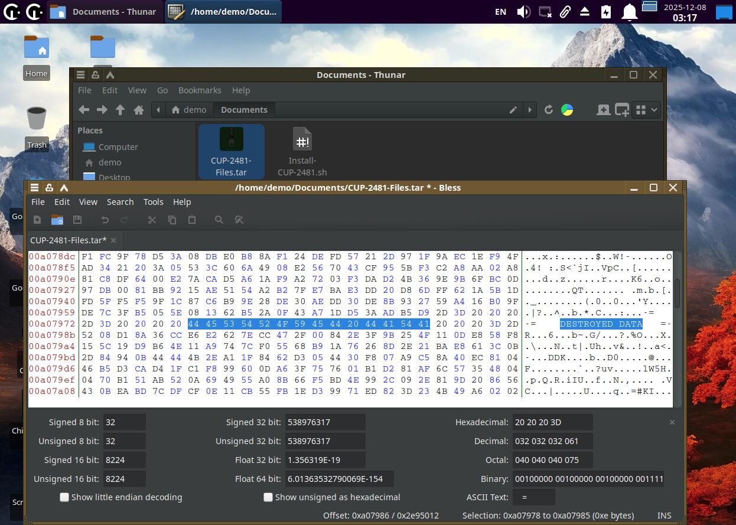Click the pin icon in Bless title bar
Image resolution: width=736 pixels, height=525 pixels.
49,188
